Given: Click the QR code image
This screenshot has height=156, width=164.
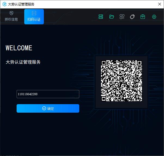Looking at the screenshot, I should tap(122, 81).
